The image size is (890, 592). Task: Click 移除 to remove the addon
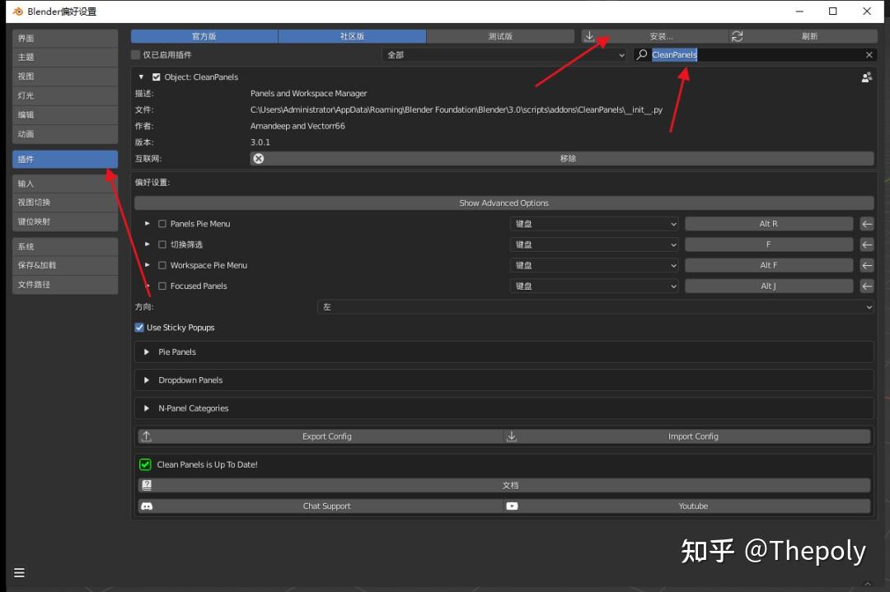point(568,158)
